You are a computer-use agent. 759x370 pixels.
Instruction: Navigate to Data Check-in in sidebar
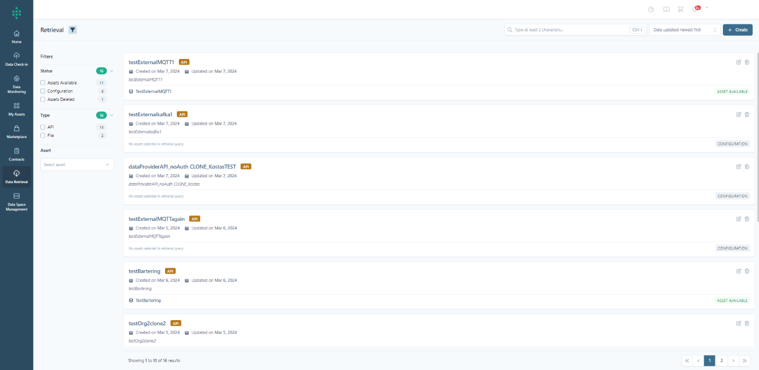pos(16,59)
